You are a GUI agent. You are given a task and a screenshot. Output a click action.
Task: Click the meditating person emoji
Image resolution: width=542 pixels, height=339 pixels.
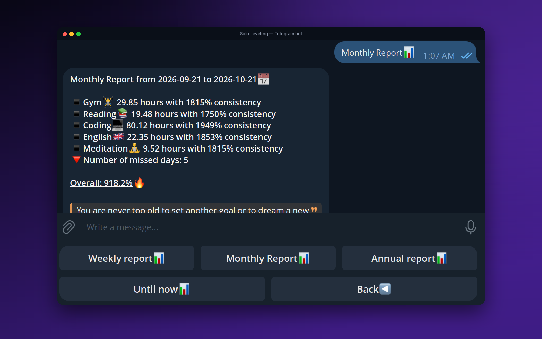point(135,148)
